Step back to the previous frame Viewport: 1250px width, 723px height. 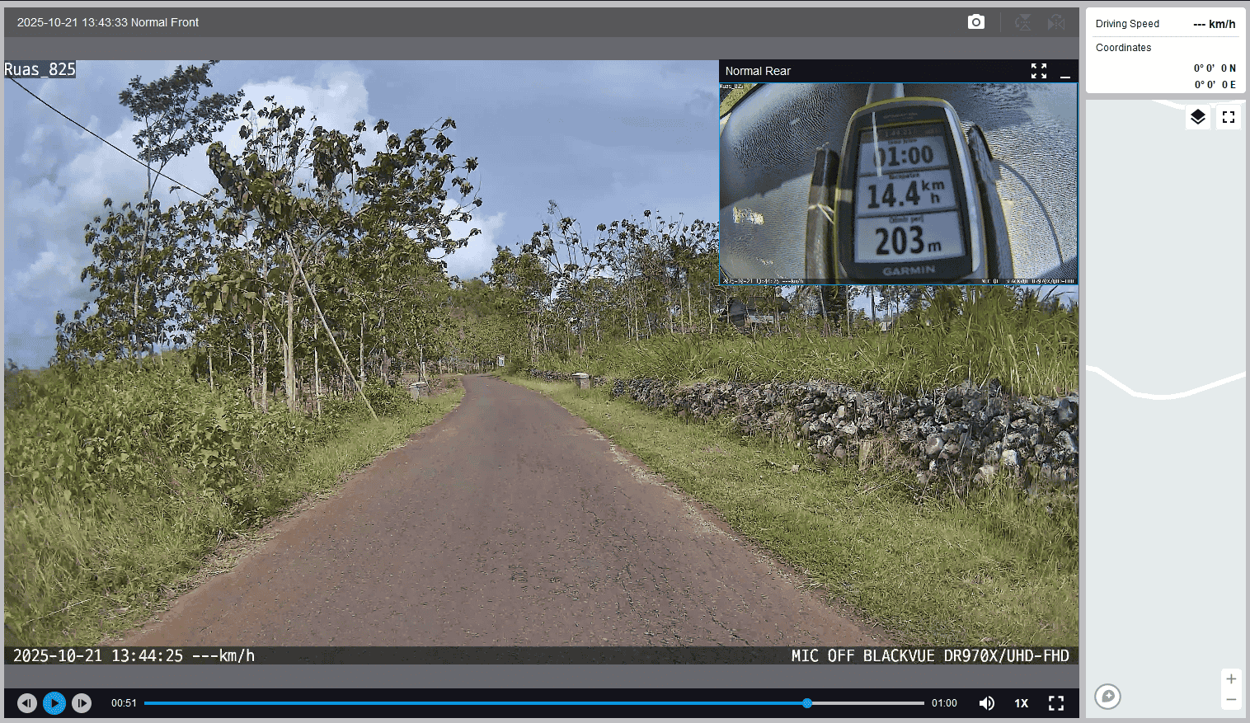27,703
